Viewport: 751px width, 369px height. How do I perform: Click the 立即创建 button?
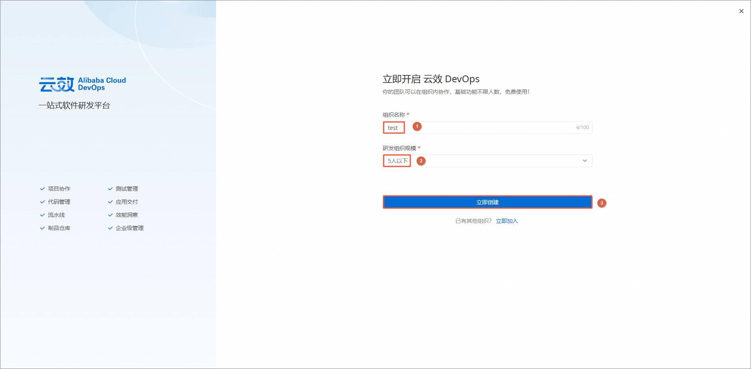(487, 202)
